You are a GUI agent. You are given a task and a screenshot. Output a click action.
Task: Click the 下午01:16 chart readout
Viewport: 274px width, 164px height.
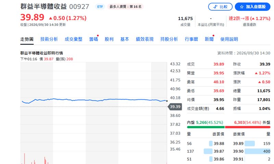[29, 59]
